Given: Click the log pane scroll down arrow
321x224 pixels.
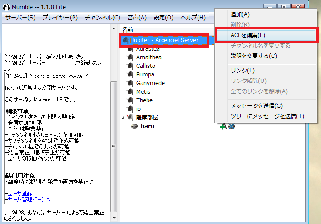Looking at the screenshot, I should [114, 218].
